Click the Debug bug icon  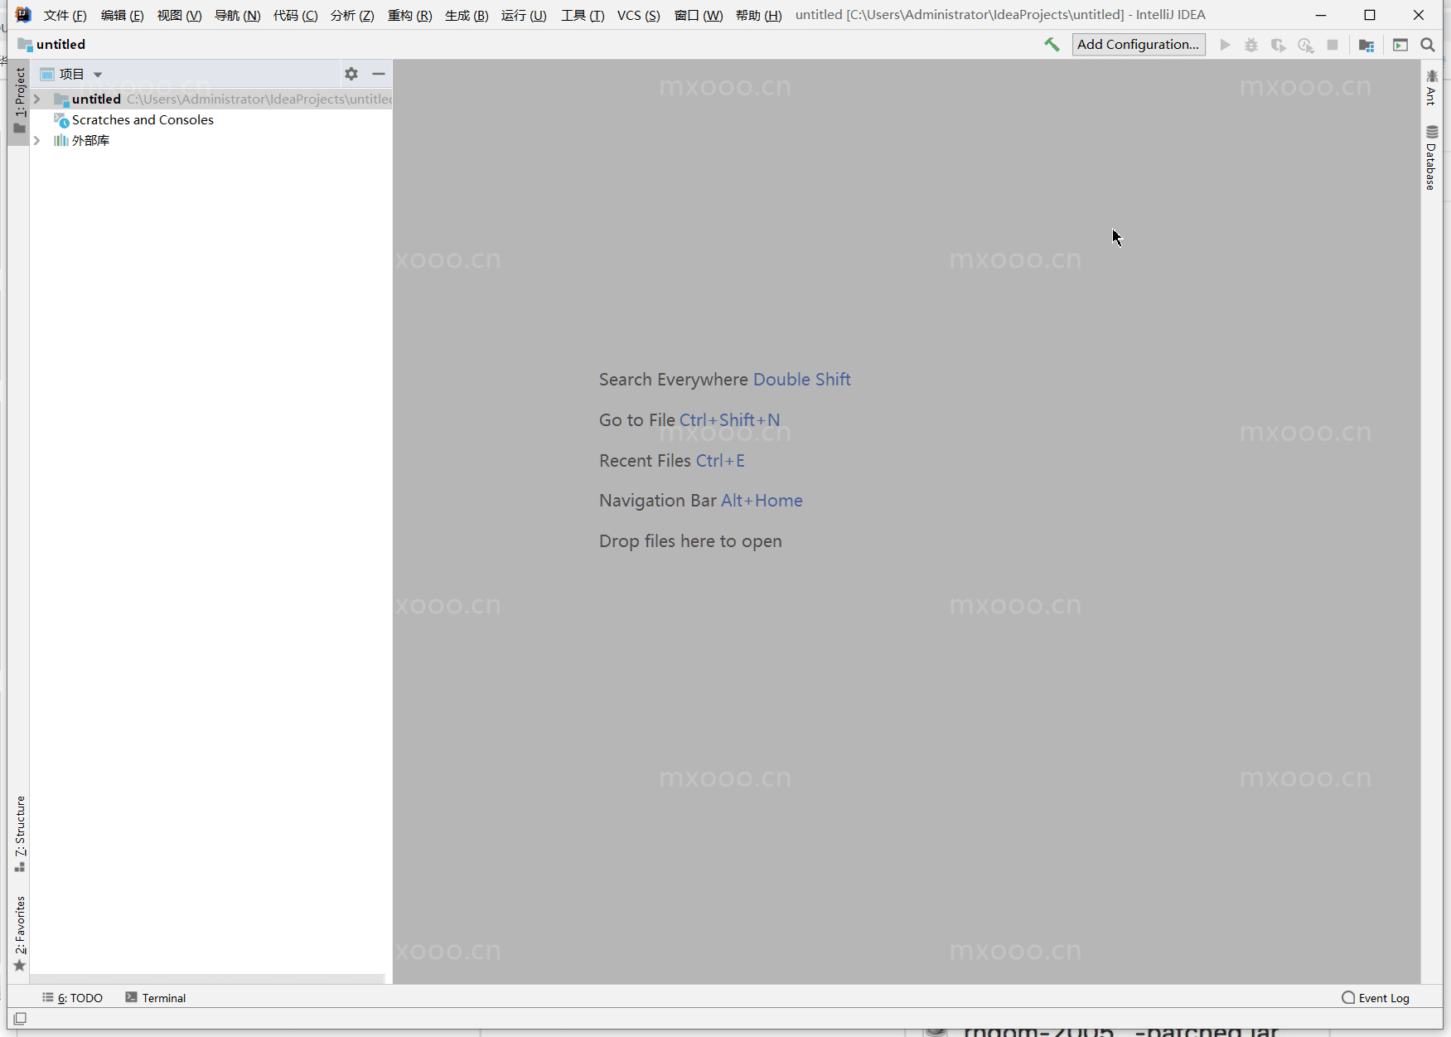point(1251,45)
